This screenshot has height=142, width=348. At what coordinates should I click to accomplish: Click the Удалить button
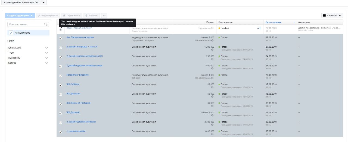92,15
